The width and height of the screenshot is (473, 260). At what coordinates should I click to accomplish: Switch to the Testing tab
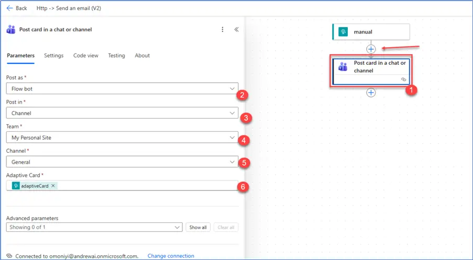click(x=116, y=55)
